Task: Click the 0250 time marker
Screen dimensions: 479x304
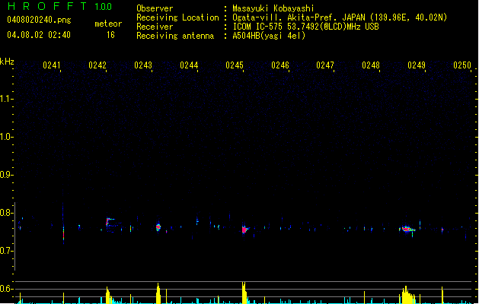Action: (462, 65)
